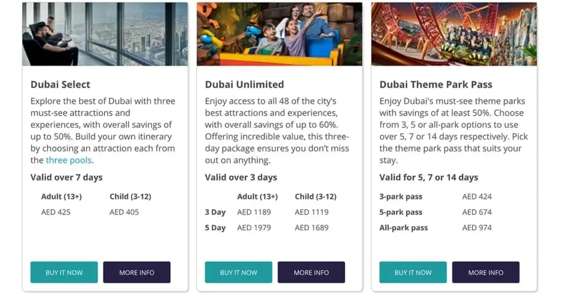Click the AED 425 adult price

56,212
